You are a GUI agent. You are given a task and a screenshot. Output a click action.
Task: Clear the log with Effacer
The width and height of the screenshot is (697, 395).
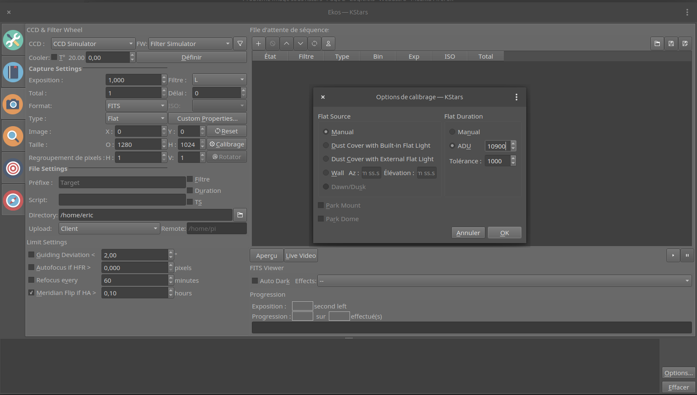coord(679,387)
